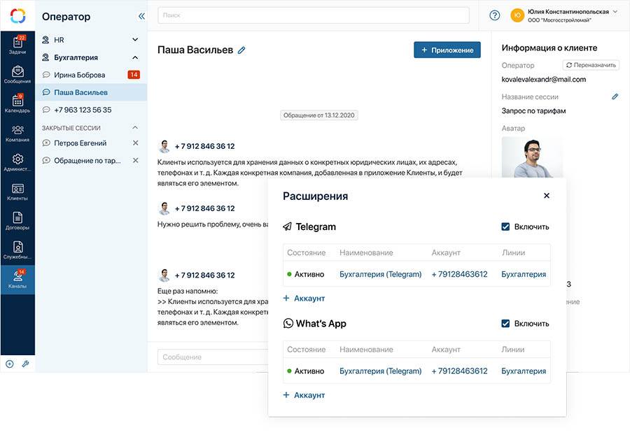Toggle the What's App Включить checkbox
This screenshot has height=432, width=630.
click(x=505, y=323)
